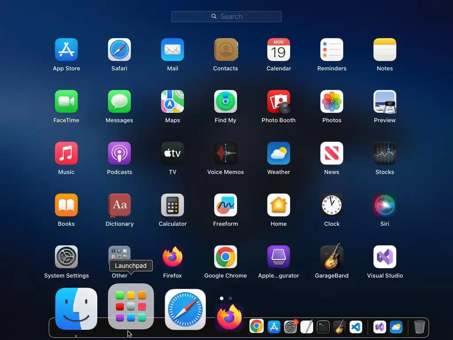
Task: Launch Dictionary
Action: coord(119,205)
